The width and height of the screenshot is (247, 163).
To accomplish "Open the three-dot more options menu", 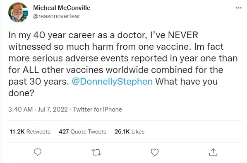I will (x=238, y=8).
